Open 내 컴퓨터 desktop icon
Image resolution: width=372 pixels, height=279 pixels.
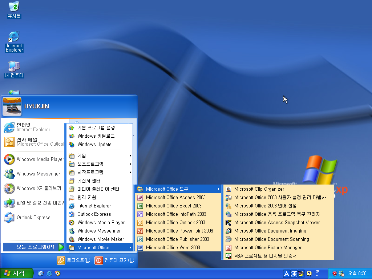pos(14,69)
